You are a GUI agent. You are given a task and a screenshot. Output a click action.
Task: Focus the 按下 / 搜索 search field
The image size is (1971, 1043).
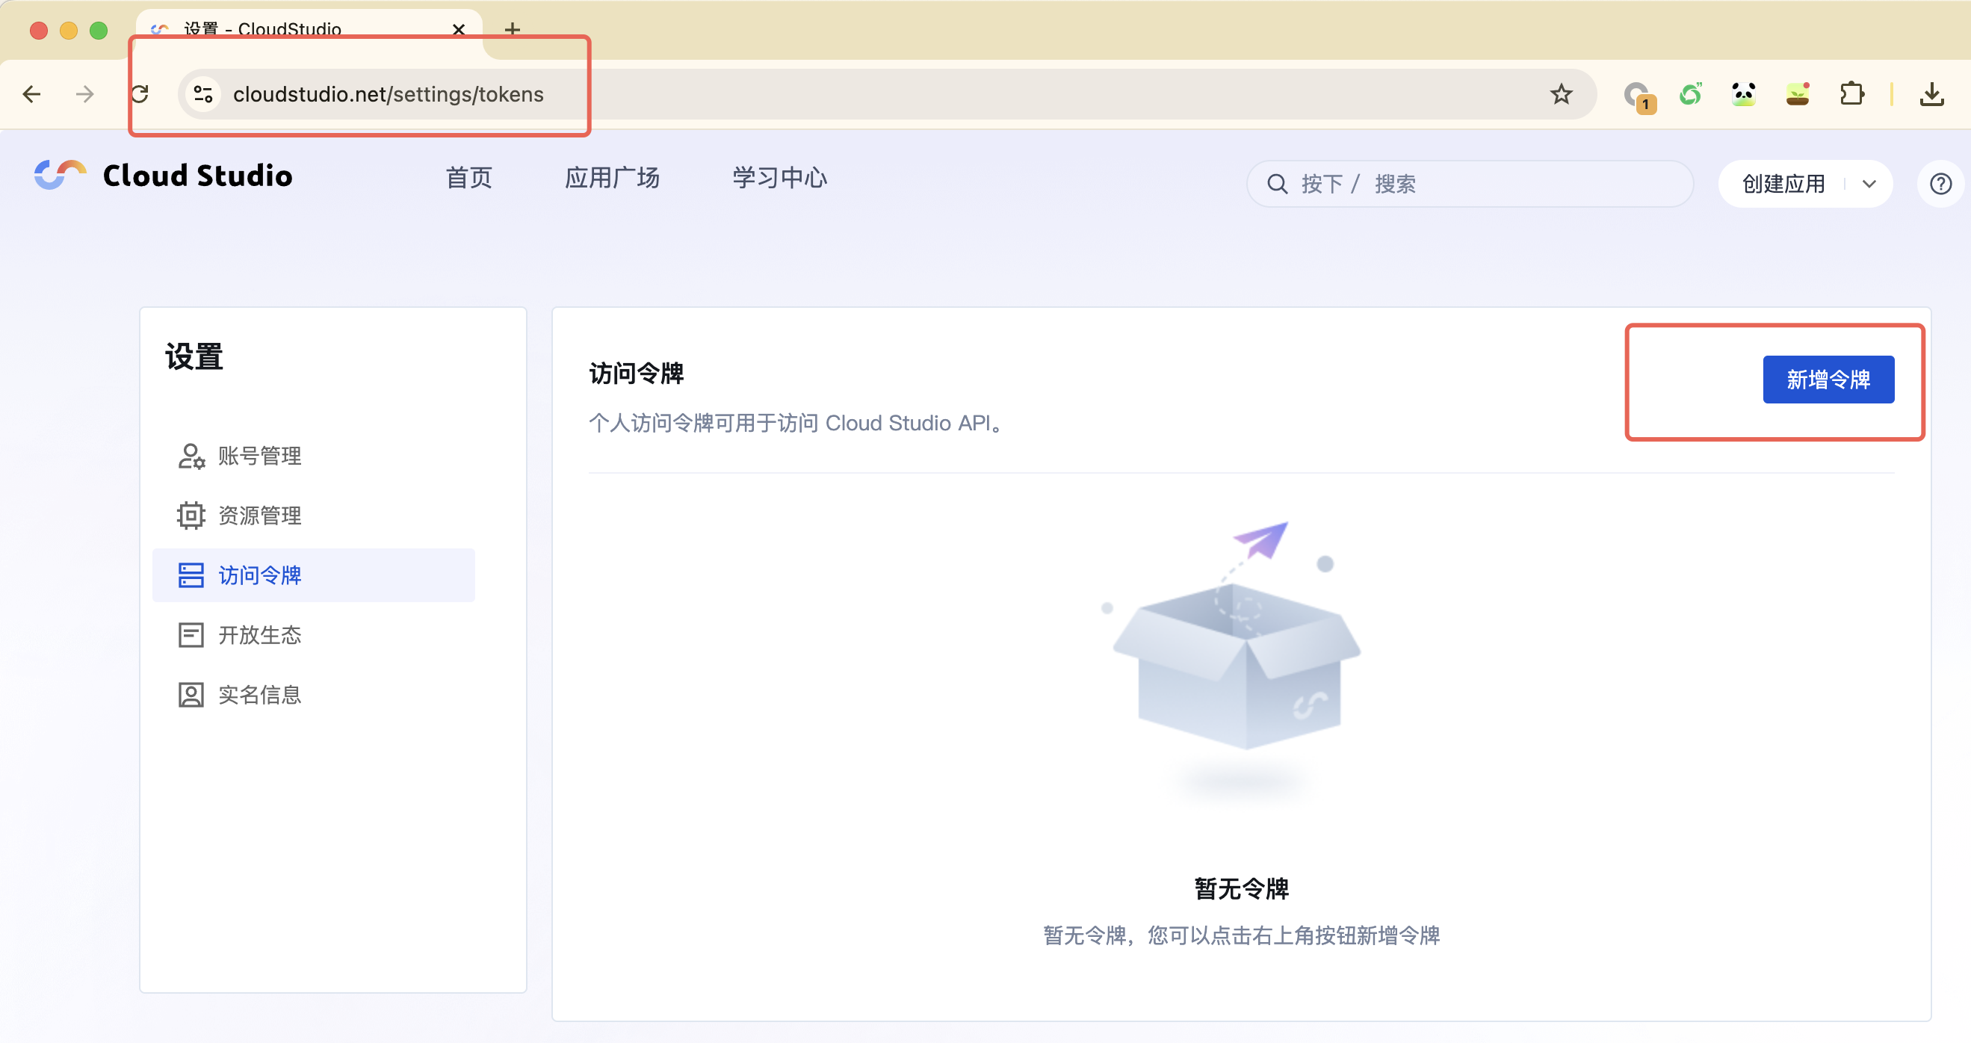1470,184
